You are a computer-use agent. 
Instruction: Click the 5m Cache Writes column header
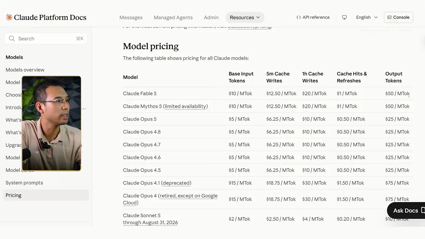pyautogui.click(x=278, y=77)
